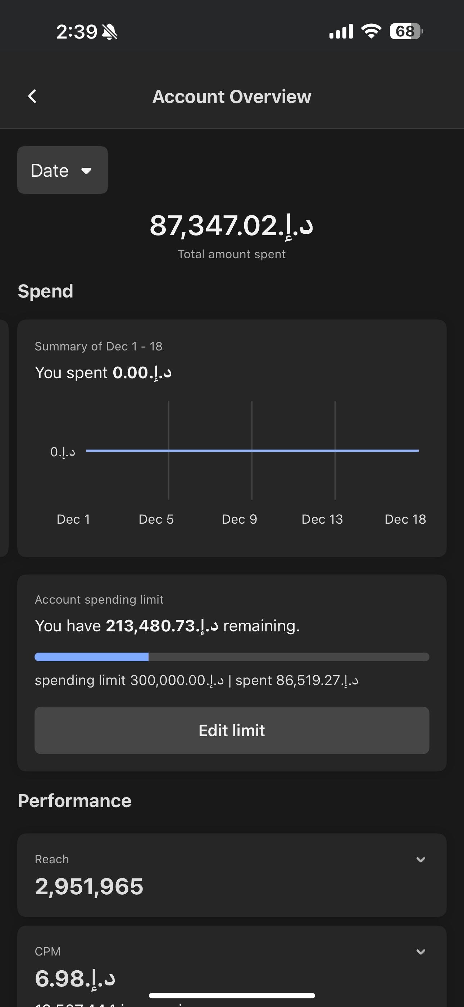Tap the Wi-Fi status icon
Viewport: 464px width, 1007px height.
tap(371, 31)
